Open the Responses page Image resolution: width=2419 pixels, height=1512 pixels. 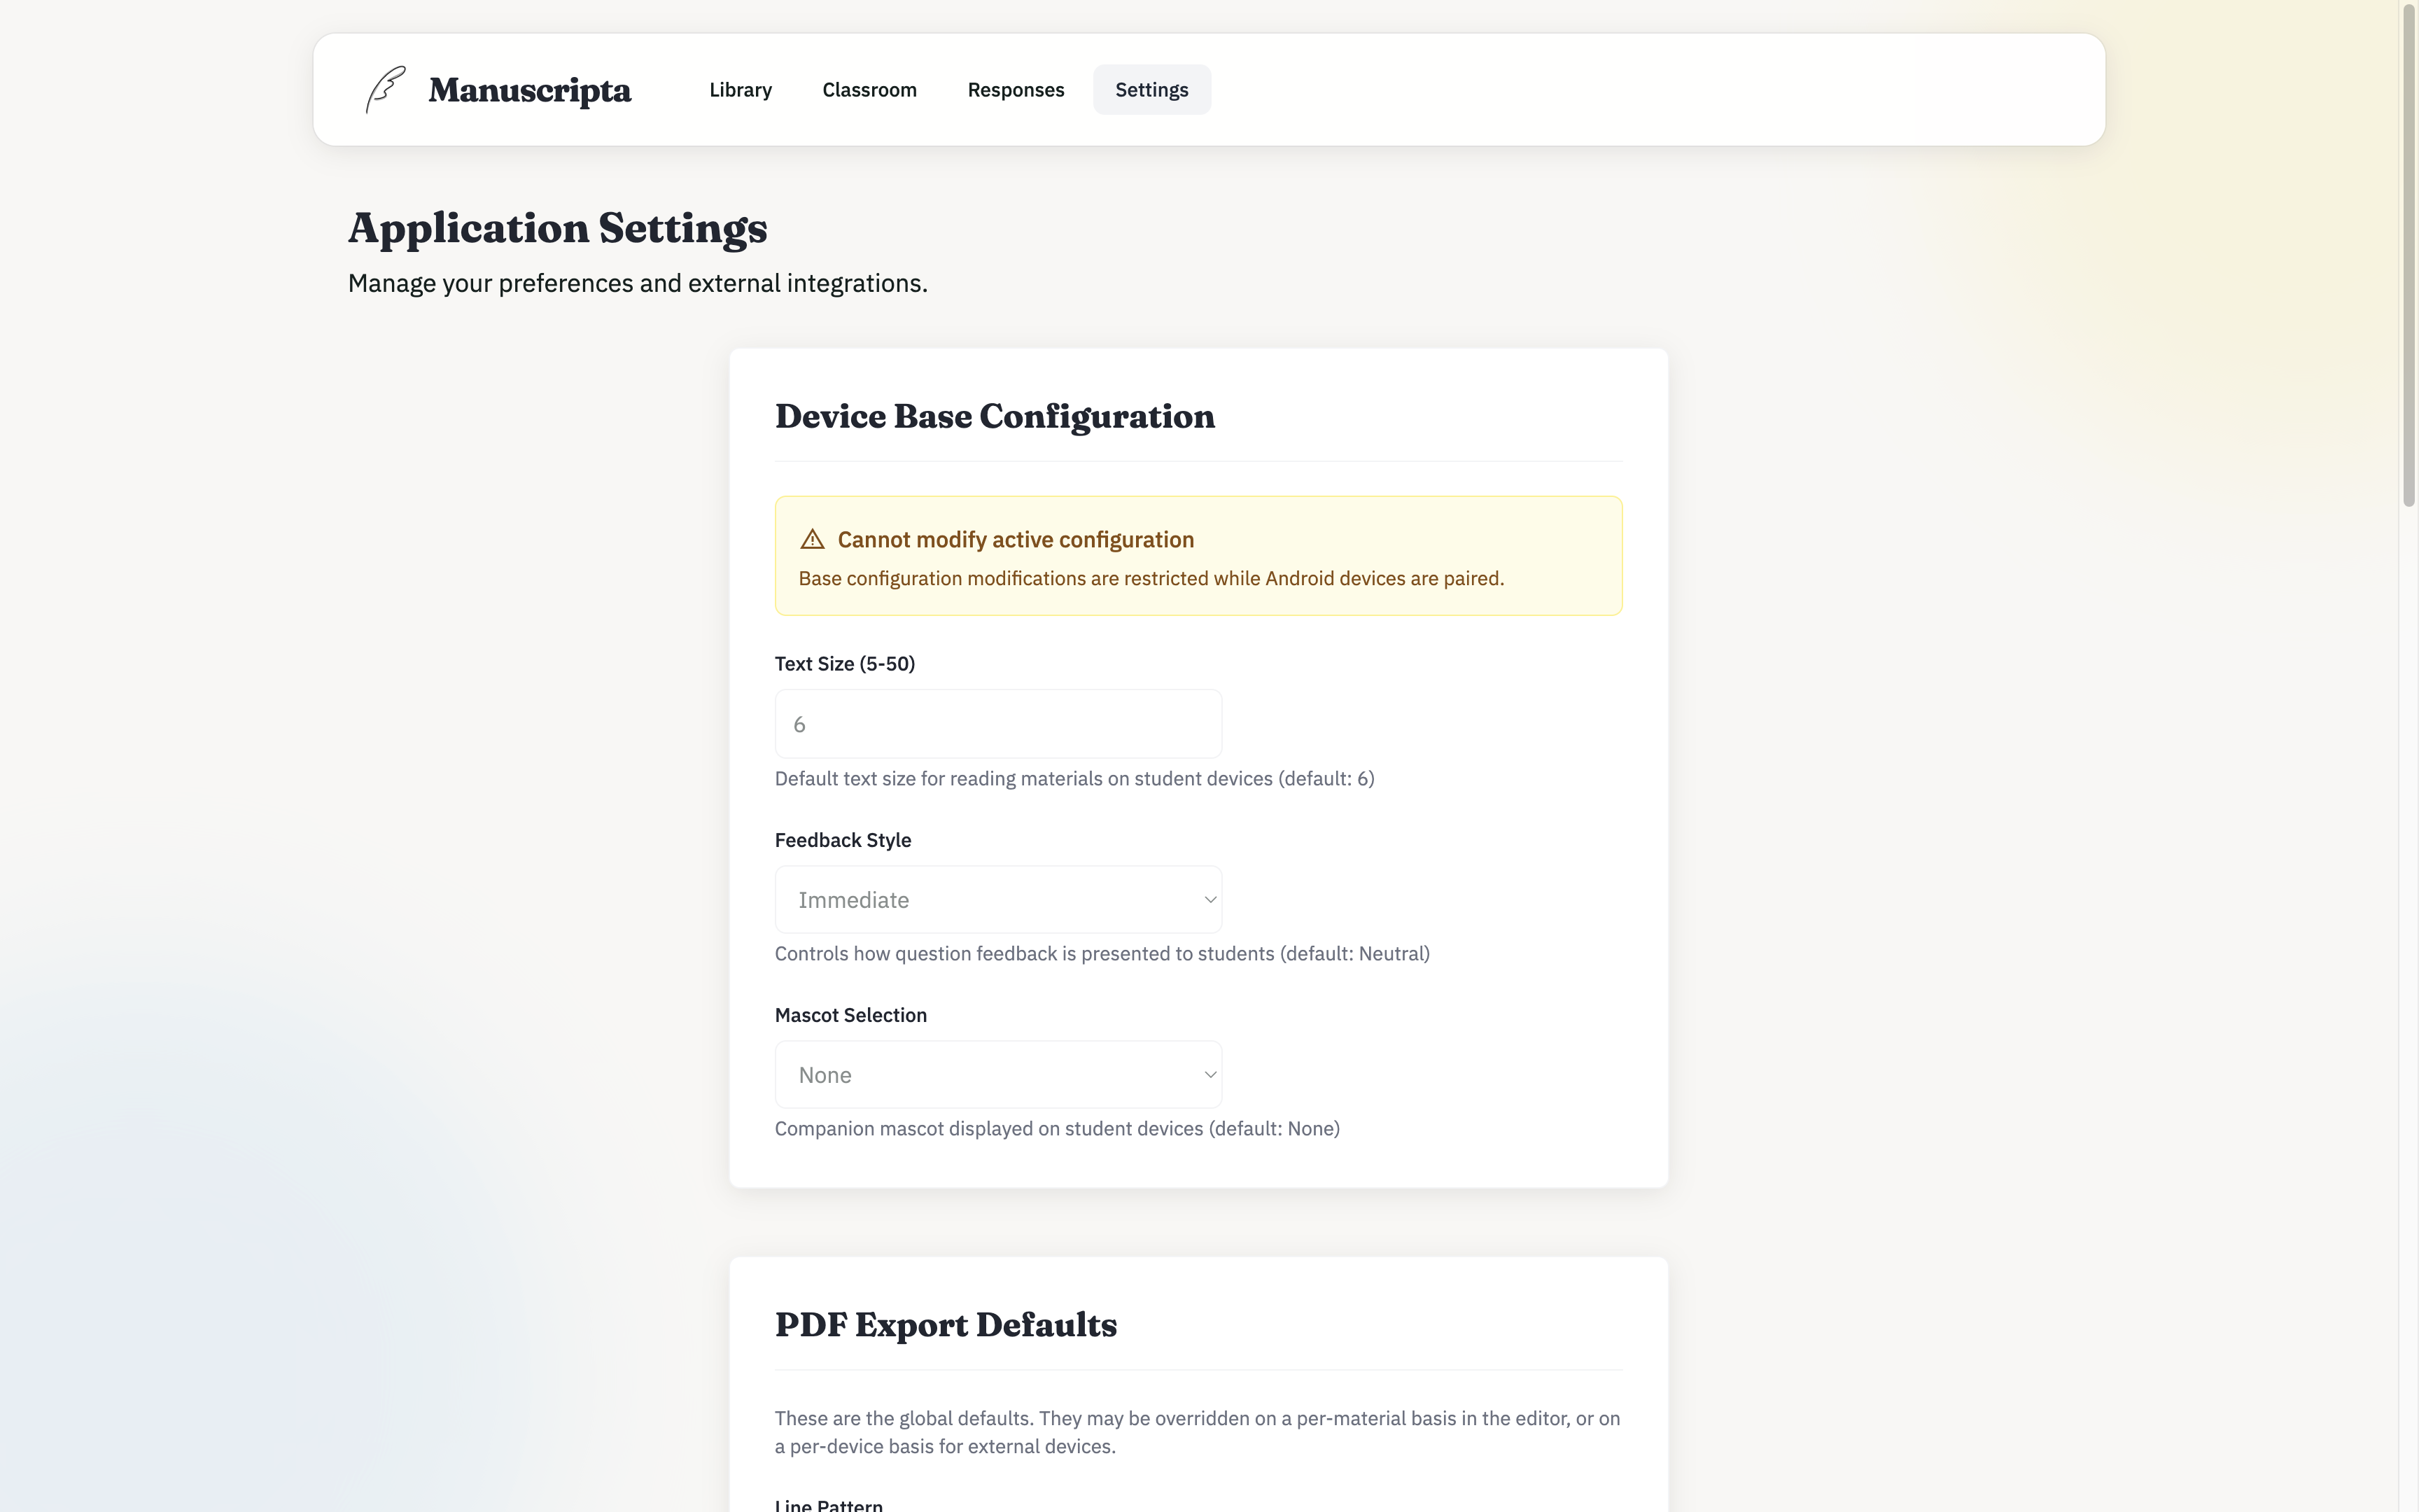coord(1016,89)
